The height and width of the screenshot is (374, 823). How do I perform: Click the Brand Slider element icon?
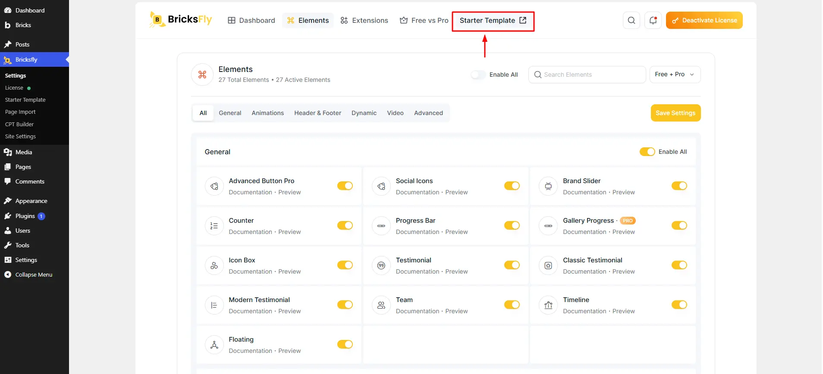pyautogui.click(x=548, y=186)
